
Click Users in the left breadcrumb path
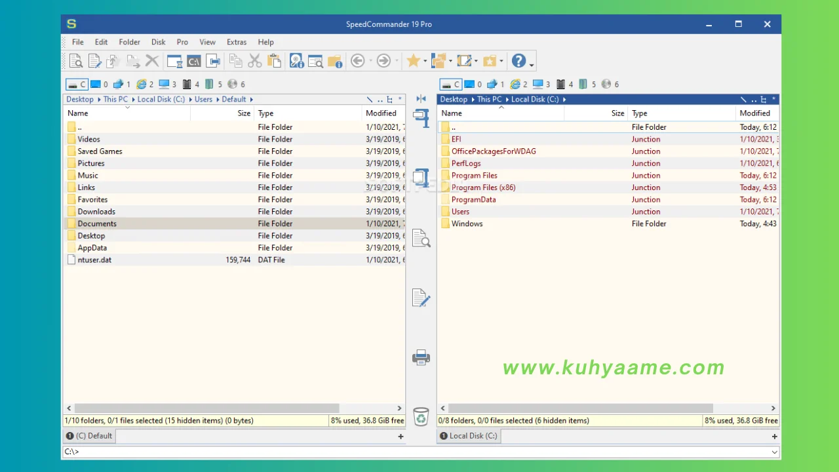pos(203,100)
